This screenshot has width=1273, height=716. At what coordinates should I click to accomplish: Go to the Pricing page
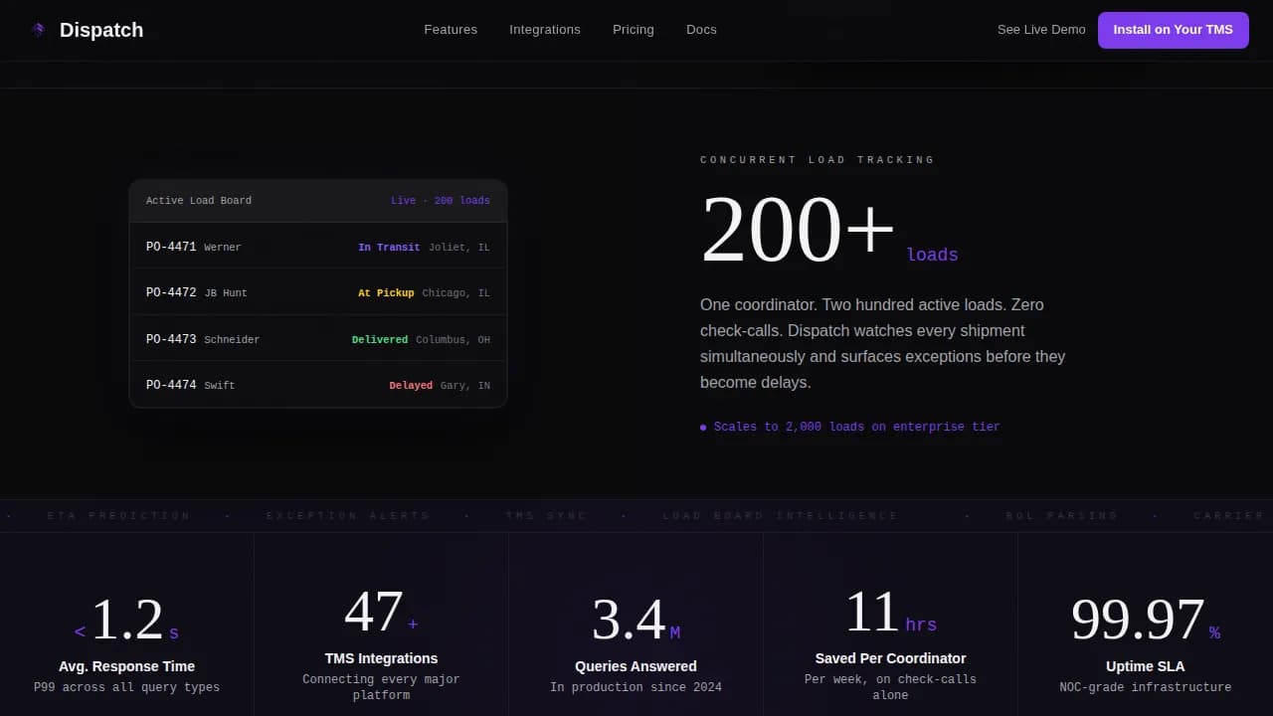point(634,30)
